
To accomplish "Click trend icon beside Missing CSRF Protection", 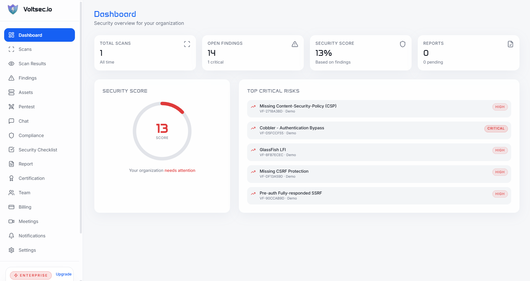I will pos(253,172).
